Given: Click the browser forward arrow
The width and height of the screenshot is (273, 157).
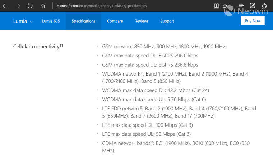Looking at the screenshot, I should 17,6.
